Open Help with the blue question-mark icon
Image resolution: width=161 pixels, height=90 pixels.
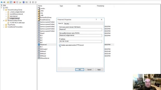coord(24,2)
